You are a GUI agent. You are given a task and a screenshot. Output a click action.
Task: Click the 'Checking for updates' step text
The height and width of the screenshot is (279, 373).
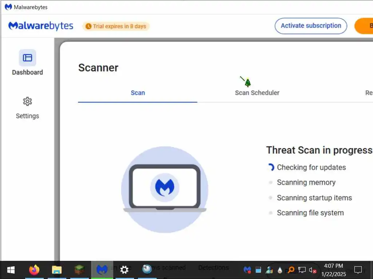[311, 167]
